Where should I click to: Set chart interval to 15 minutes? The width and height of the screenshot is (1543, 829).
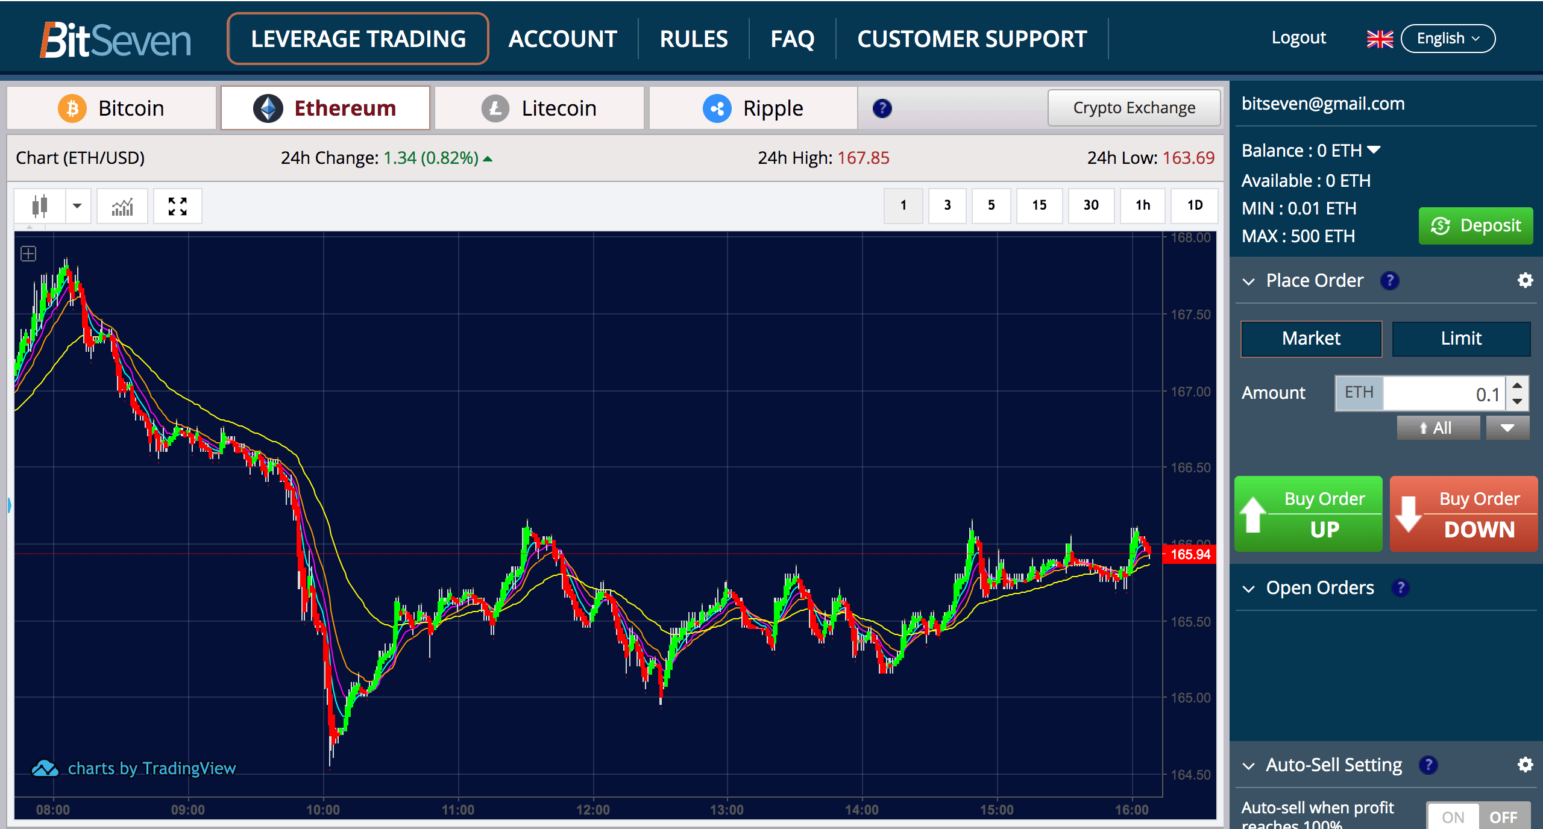pyautogui.click(x=1039, y=205)
